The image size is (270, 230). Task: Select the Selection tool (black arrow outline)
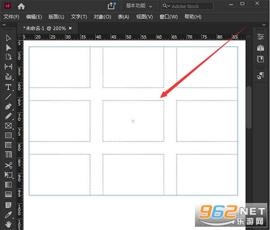pyautogui.click(x=8, y=38)
